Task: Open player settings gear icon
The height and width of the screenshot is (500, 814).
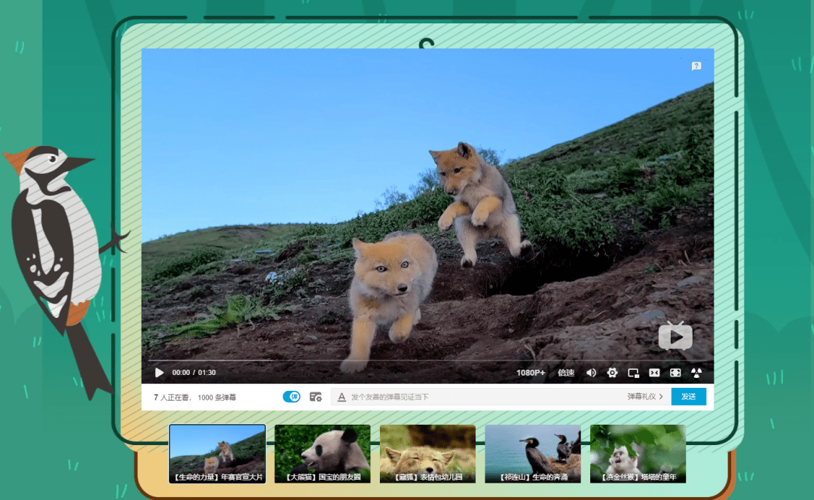Action: [x=612, y=373]
